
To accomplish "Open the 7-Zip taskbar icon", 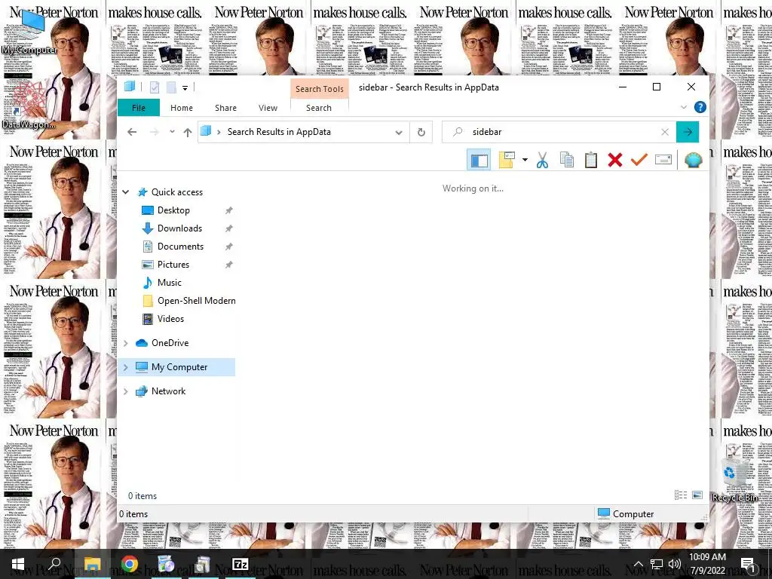I will (240, 564).
